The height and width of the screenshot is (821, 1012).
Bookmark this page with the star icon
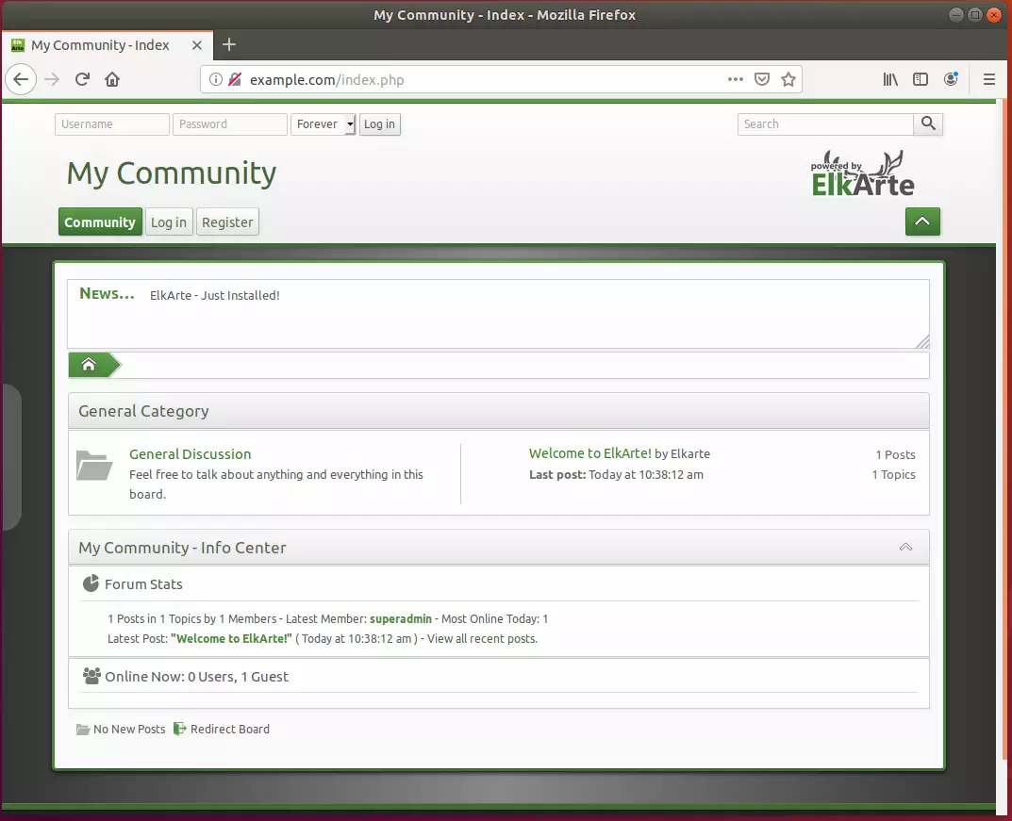click(x=788, y=79)
